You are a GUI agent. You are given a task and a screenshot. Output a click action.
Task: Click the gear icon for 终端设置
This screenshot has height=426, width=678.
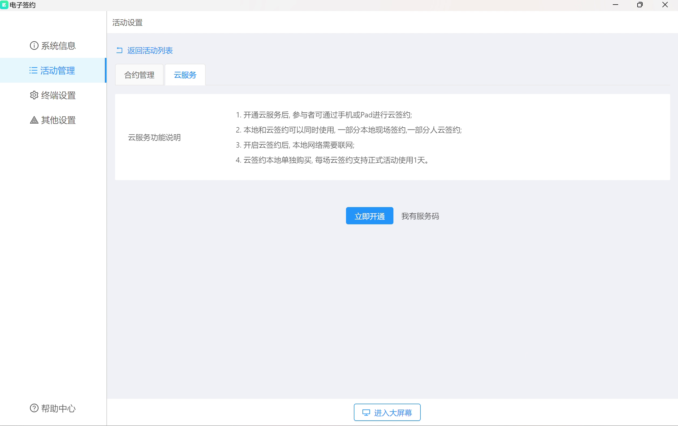tap(34, 95)
